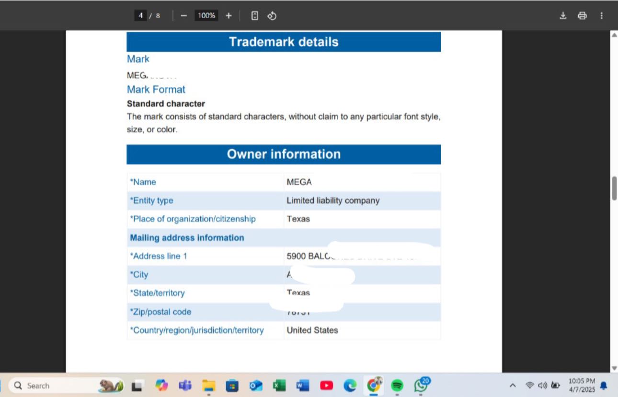Screen dimensions: 618x397
Task: Open the PDF viewer more actions menu
Action: pos(601,16)
